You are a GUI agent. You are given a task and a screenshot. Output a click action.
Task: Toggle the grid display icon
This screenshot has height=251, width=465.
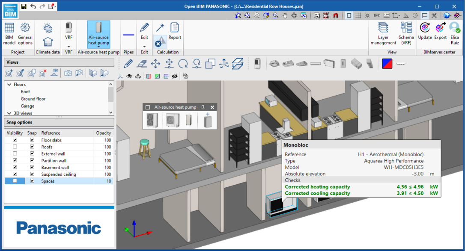pyautogui.click(x=358, y=15)
